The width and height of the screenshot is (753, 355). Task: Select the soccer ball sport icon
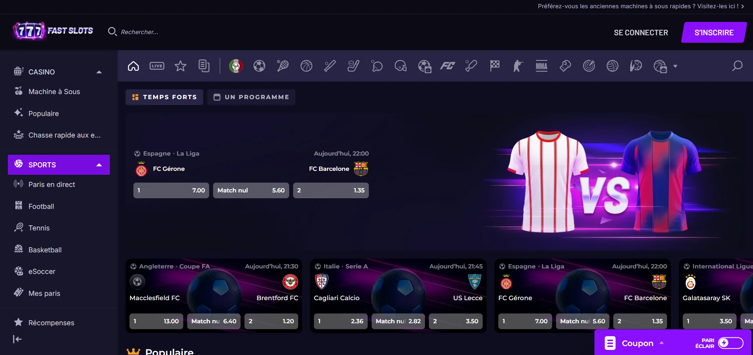[259, 66]
